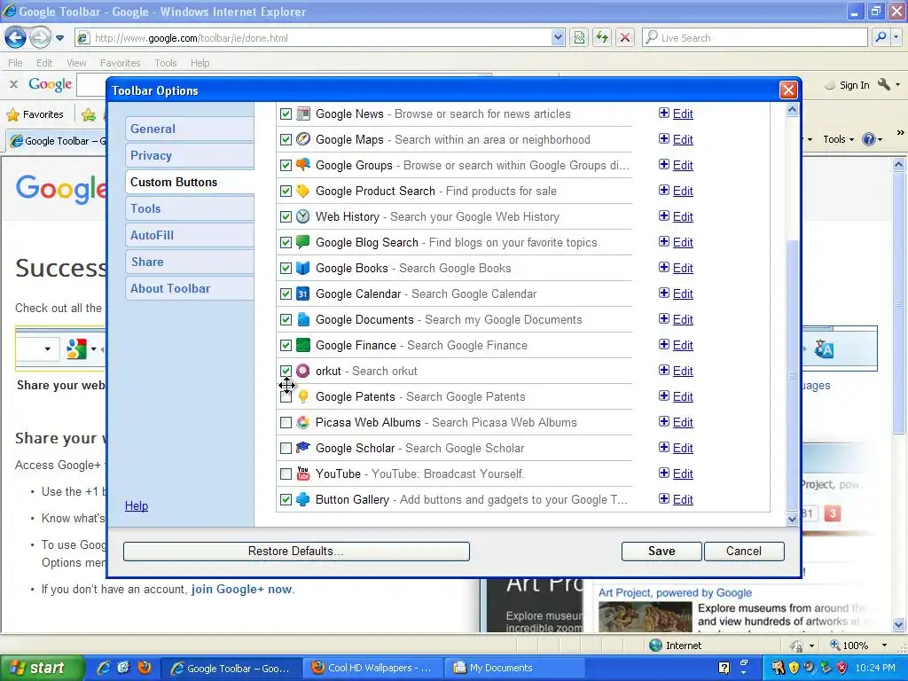Screen dimensions: 908x681
Task: Click the Live Search magnifier button
Action: (x=881, y=37)
